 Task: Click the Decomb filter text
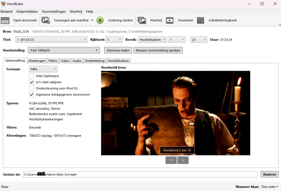tap(35, 127)
